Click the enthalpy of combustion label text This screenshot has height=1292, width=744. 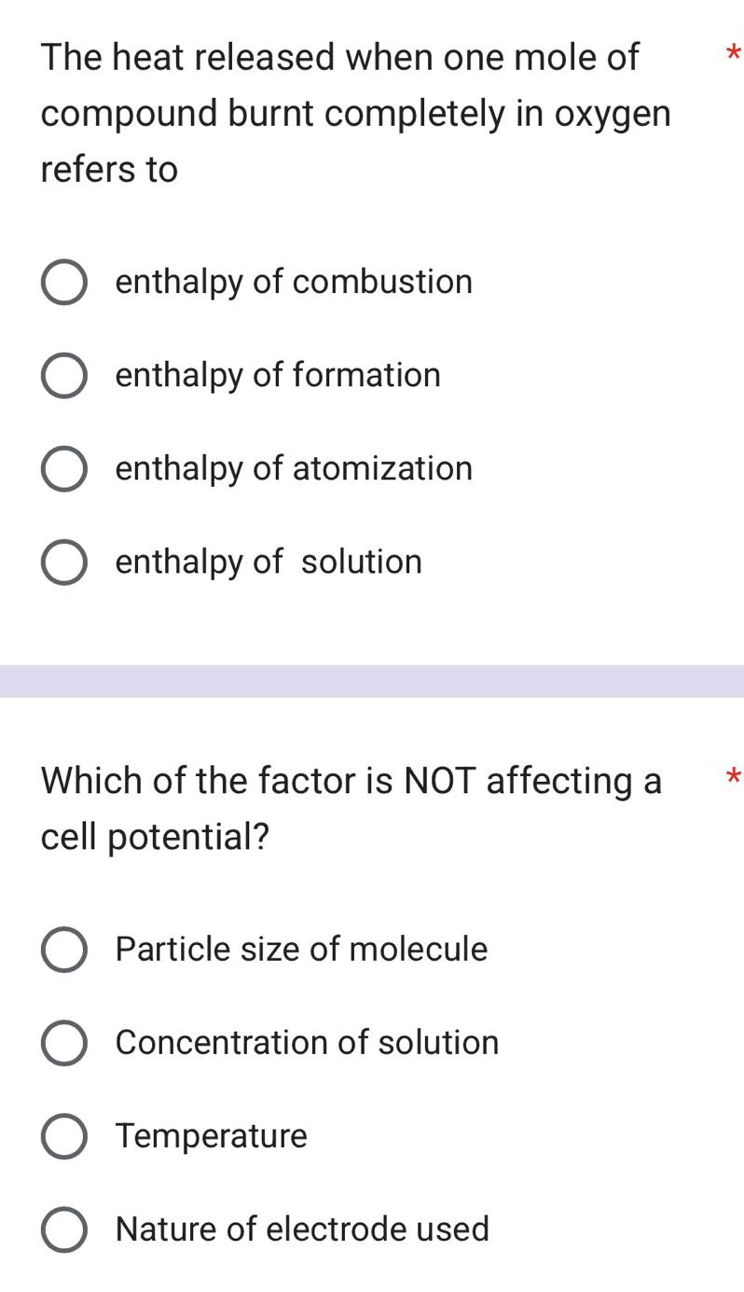point(294,282)
